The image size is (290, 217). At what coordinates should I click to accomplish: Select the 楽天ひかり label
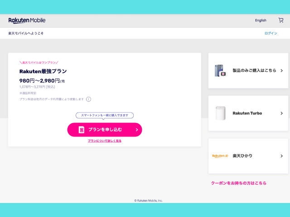pos(242,156)
